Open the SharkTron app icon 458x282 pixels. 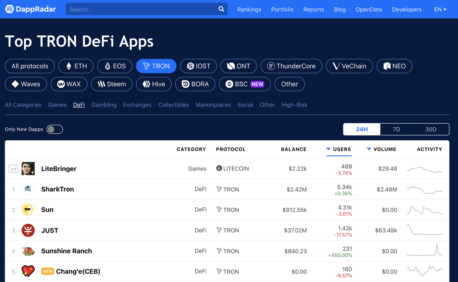tap(28, 189)
